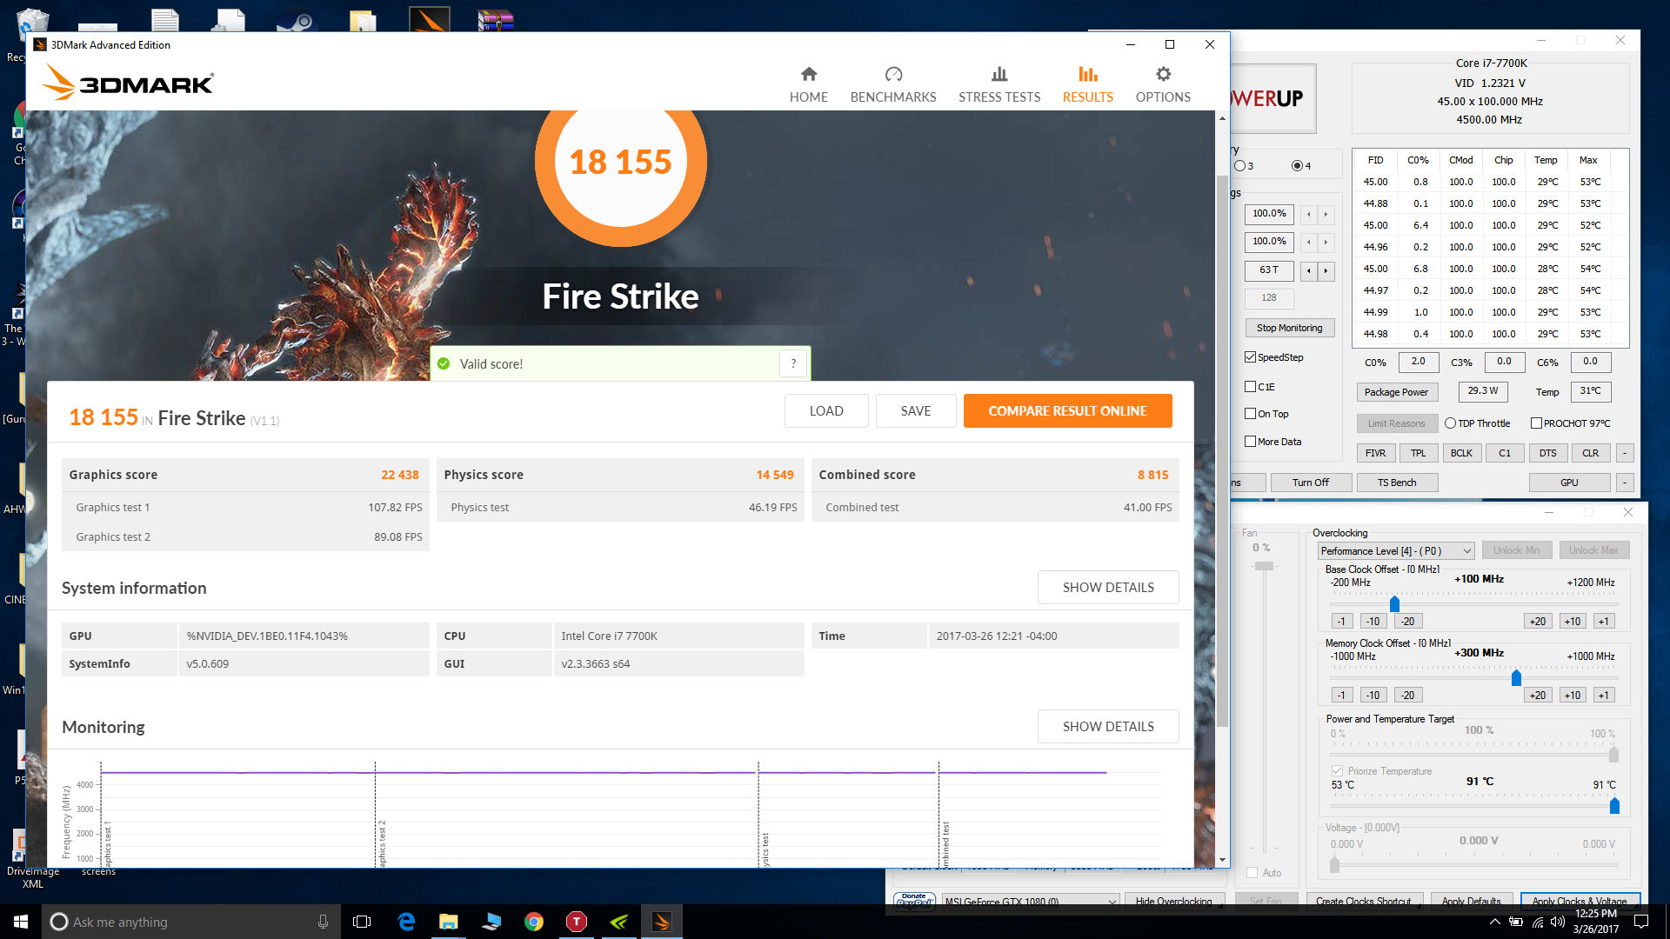This screenshot has height=939, width=1670.
Task: Click the 3DMark taskbar icon
Action: pyautogui.click(x=662, y=922)
